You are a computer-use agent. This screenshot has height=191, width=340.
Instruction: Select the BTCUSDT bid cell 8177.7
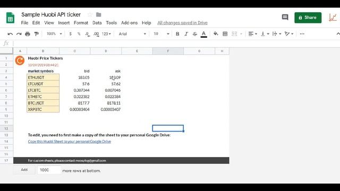click(74, 103)
